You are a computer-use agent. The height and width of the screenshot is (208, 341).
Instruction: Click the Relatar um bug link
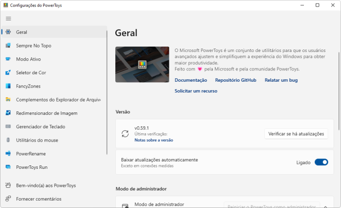(281, 80)
